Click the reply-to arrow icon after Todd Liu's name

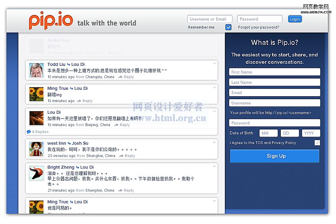click(68, 65)
